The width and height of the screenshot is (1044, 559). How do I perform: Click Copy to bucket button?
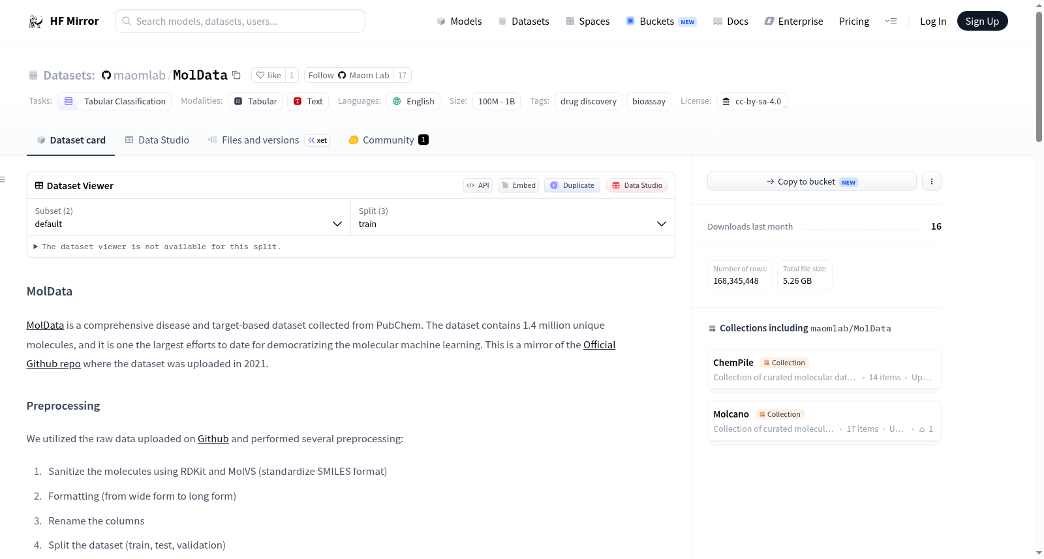[812, 181]
